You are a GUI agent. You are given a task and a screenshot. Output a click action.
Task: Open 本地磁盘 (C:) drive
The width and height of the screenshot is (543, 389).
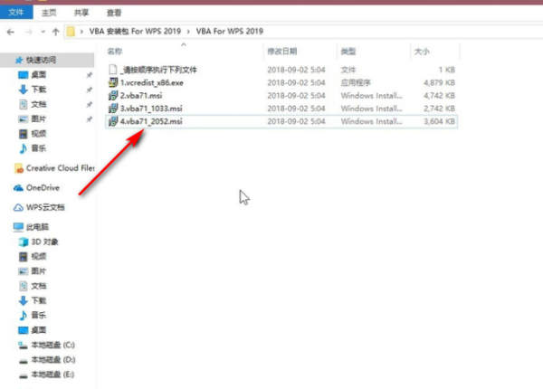pos(53,345)
